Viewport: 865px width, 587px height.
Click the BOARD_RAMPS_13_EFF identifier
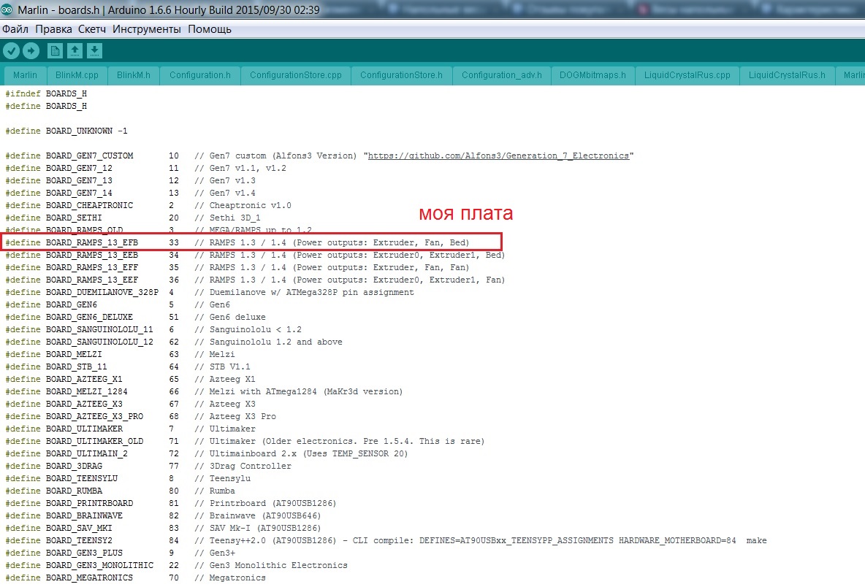(92, 267)
